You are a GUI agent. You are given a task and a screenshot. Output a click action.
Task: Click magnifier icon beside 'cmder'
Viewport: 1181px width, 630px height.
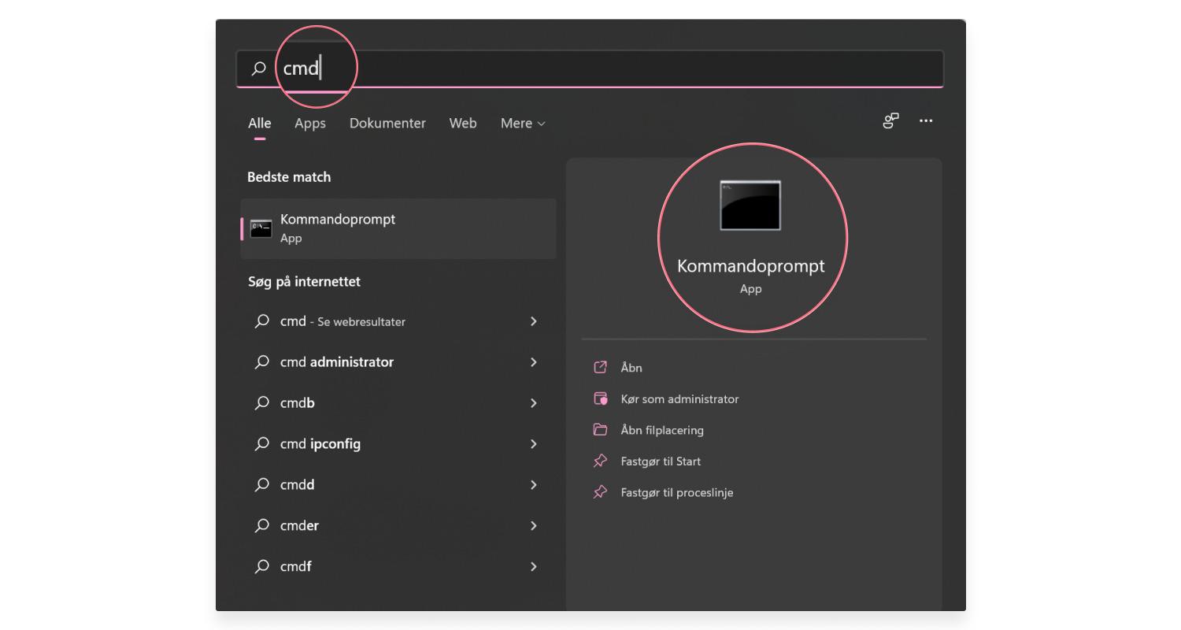(x=262, y=526)
